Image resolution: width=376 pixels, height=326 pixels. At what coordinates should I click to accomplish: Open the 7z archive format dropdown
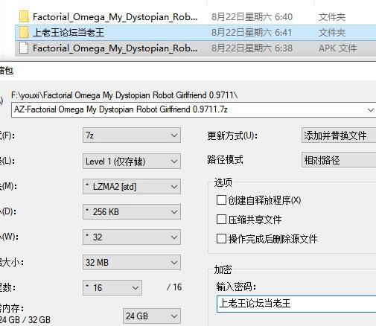(x=132, y=135)
